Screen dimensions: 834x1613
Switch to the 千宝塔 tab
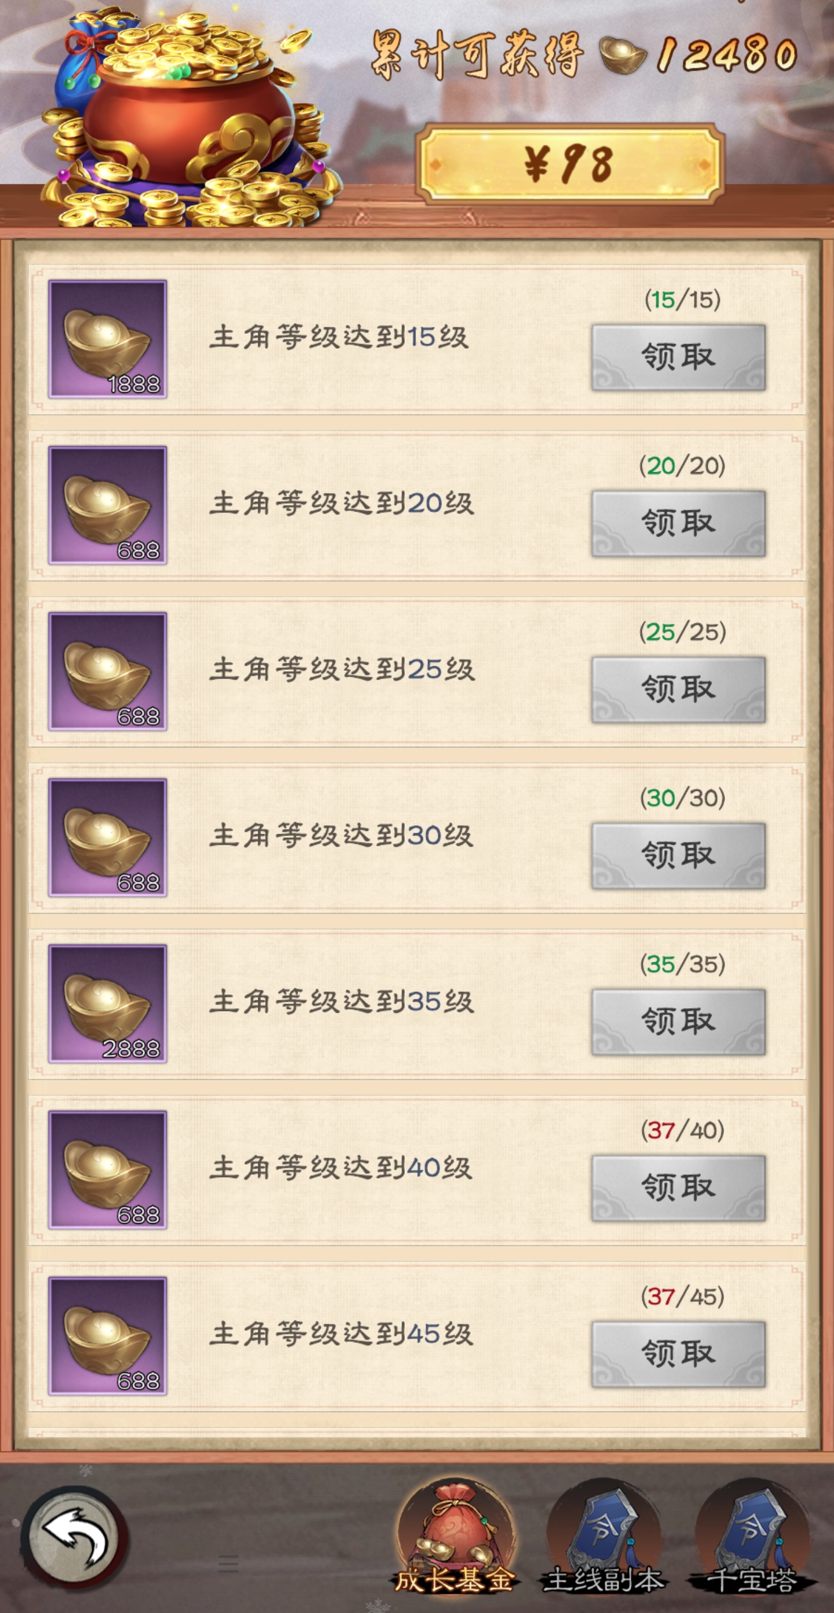[752, 1537]
